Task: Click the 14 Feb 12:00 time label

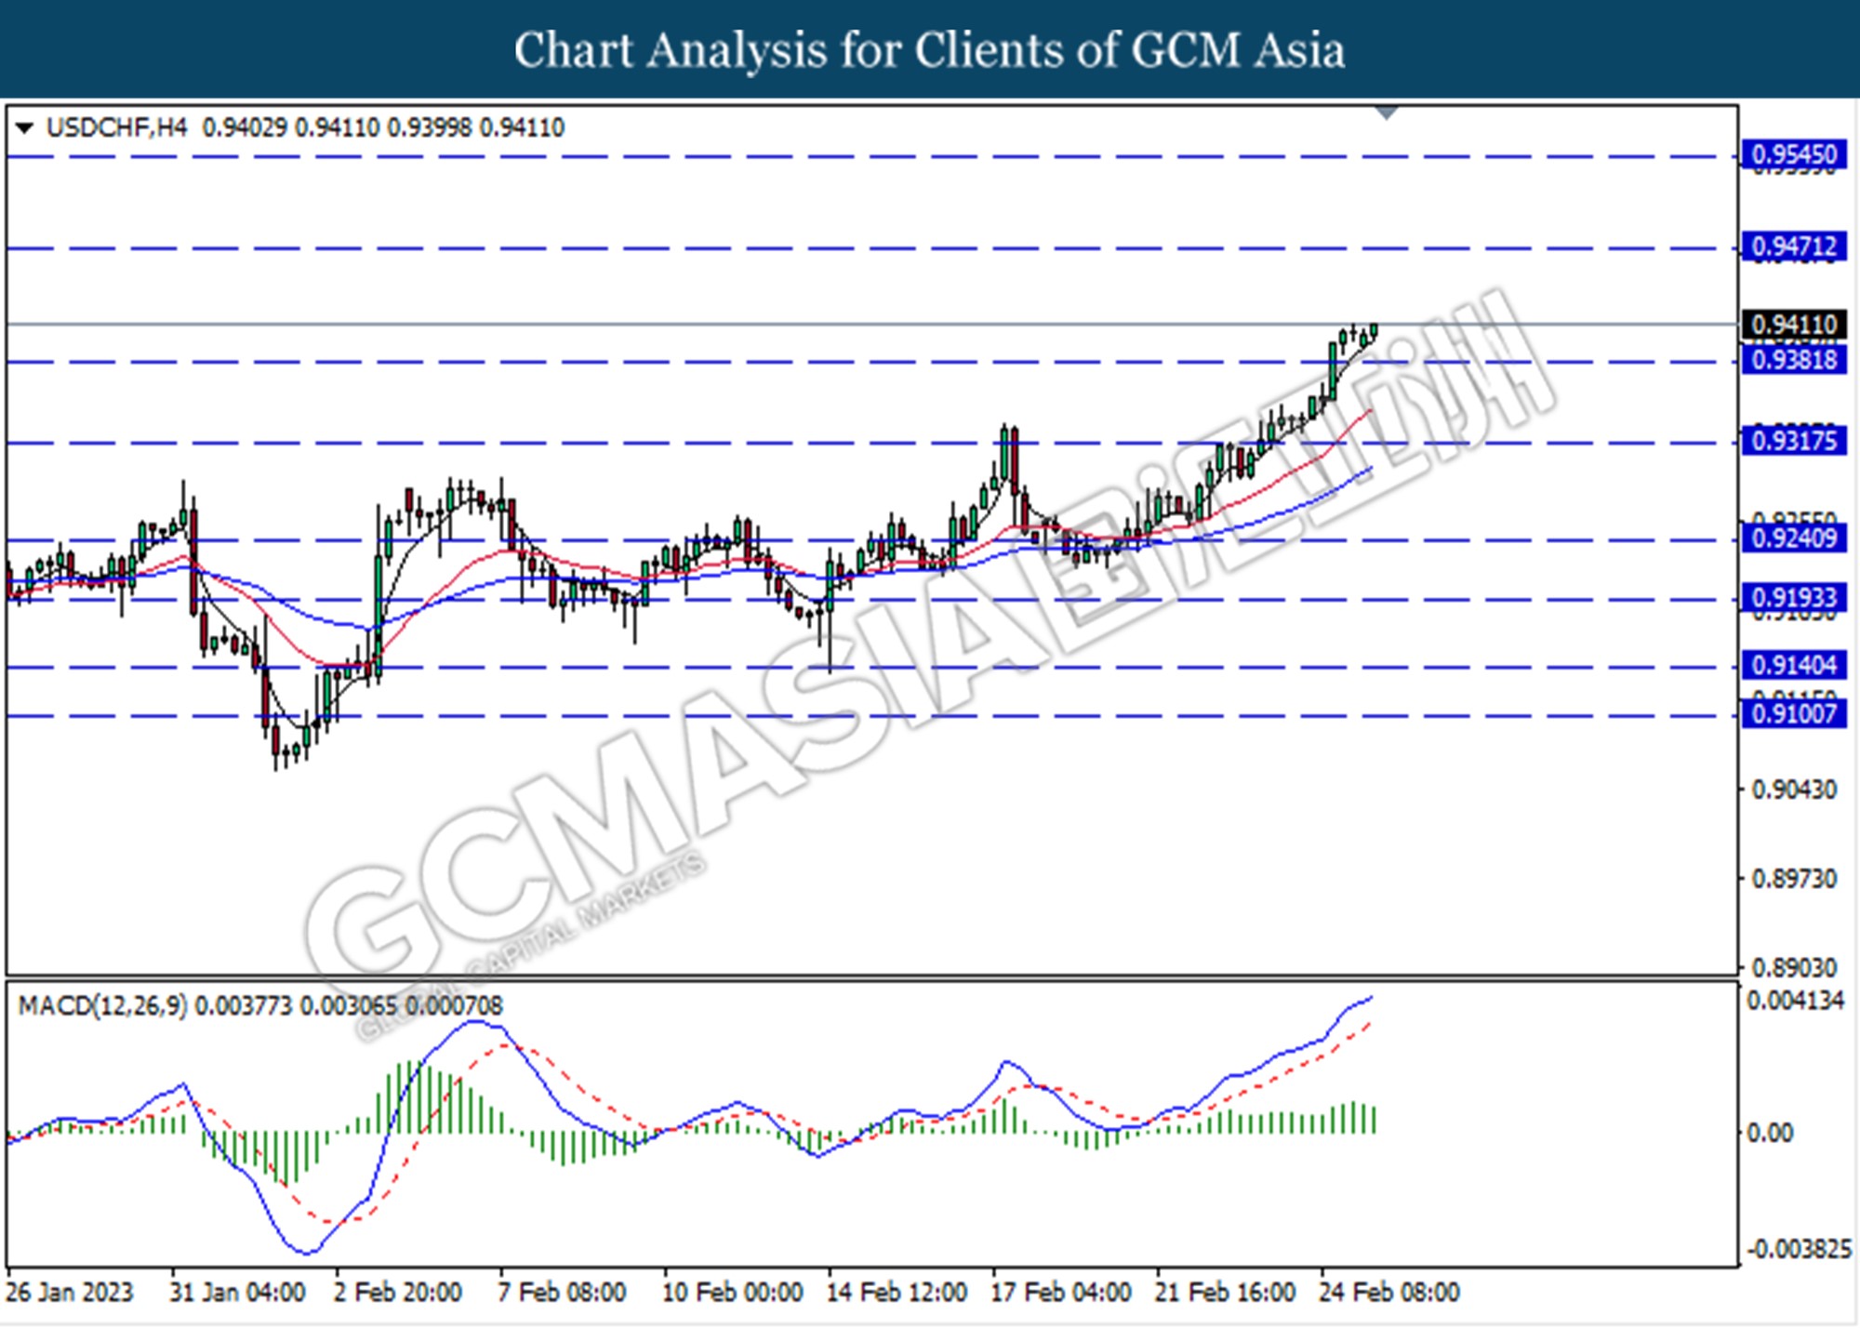Action: pyautogui.click(x=897, y=1293)
